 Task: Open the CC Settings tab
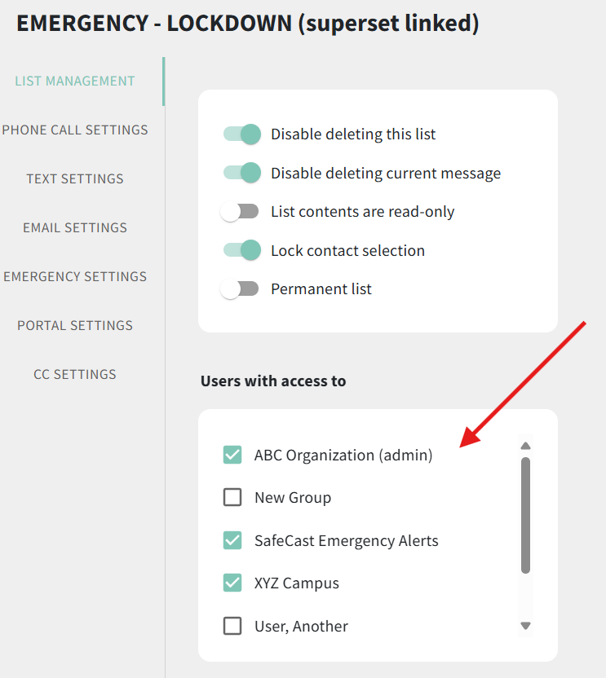click(x=75, y=374)
